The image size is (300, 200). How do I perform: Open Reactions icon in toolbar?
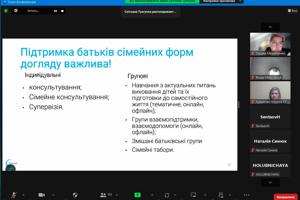click(x=167, y=195)
